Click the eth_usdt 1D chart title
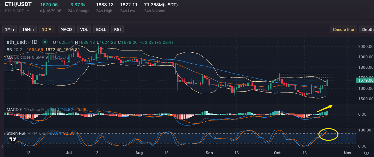374x157 pixels. point(22,42)
